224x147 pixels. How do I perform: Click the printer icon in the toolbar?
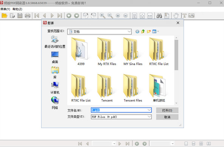click(28, 15)
